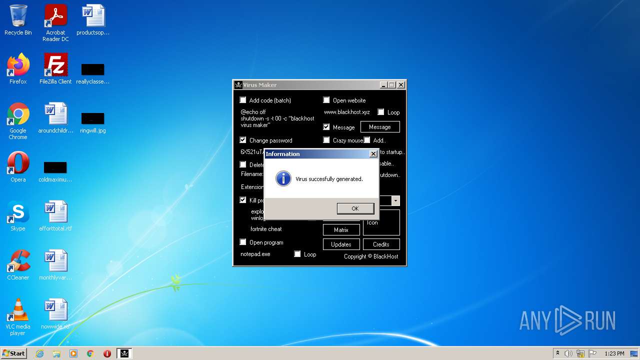
Task: Enable Loop next to notepad.exe
Action: click(297, 254)
